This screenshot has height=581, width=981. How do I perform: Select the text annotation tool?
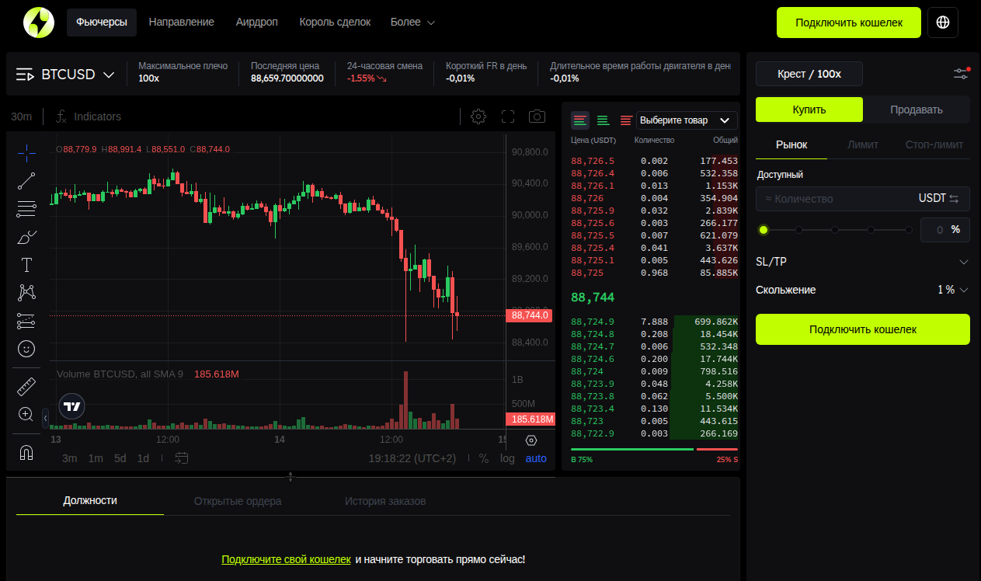[26, 264]
